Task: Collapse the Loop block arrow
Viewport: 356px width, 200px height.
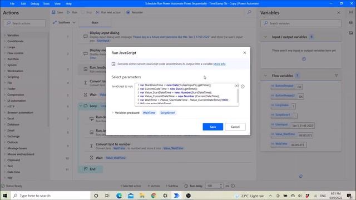Action: point(80,106)
